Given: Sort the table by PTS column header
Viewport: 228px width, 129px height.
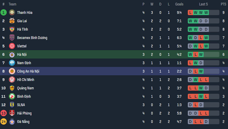Looking at the screenshot, I should point(223,4).
